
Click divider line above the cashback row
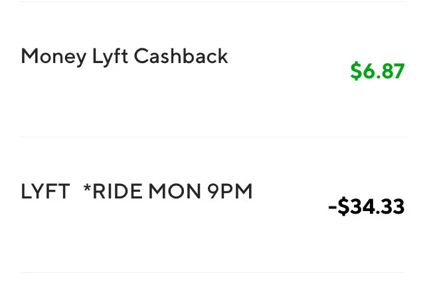[212, 1]
